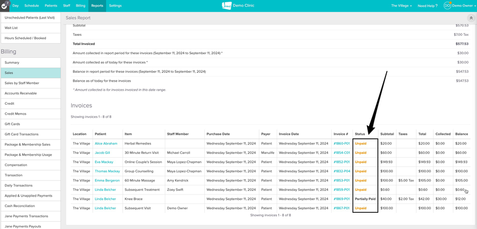The image size is (477, 229).
Task: Open patient Jacob Gill's profile
Action: (102, 153)
